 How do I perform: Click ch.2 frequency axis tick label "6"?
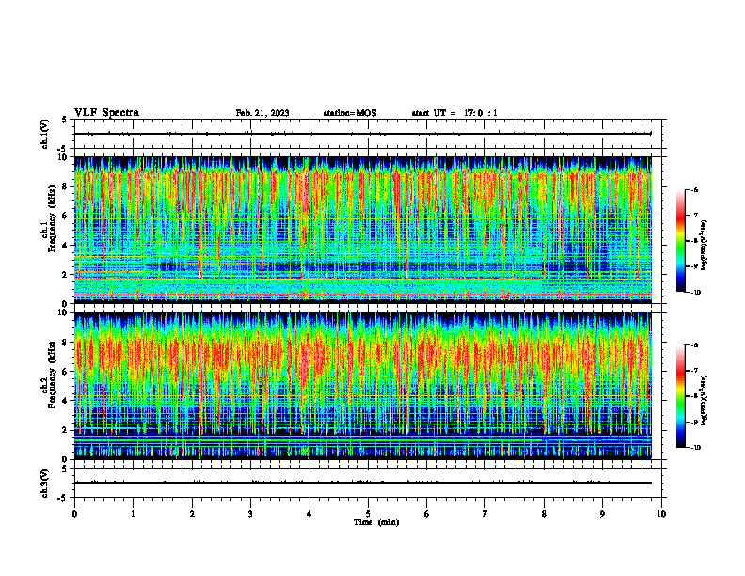pyautogui.click(x=66, y=372)
